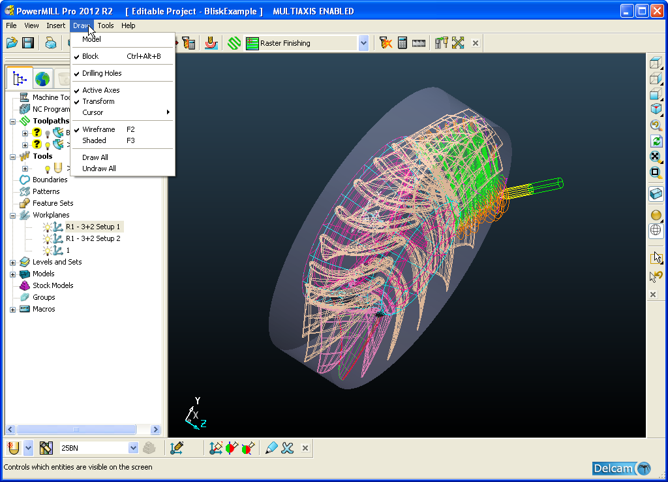Select the Boundaries tree item
The width and height of the screenshot is (668, 482).
coord(50,180)
